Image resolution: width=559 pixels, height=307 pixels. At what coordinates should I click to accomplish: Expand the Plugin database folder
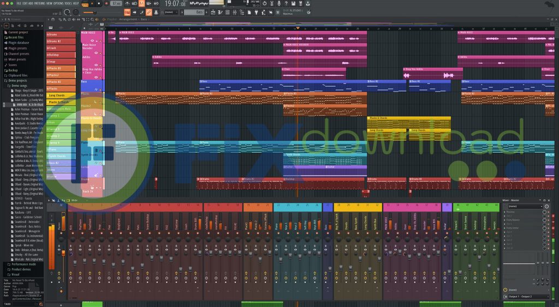[19, 43]
